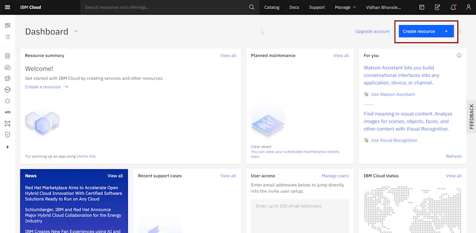This screenshot has width=476, height=233.
Task: Open the Catalog menu item
Action: tap(271, 7)
